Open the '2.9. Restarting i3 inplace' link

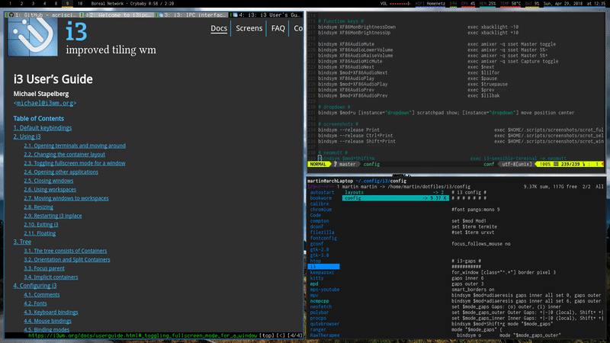point(53,216)
